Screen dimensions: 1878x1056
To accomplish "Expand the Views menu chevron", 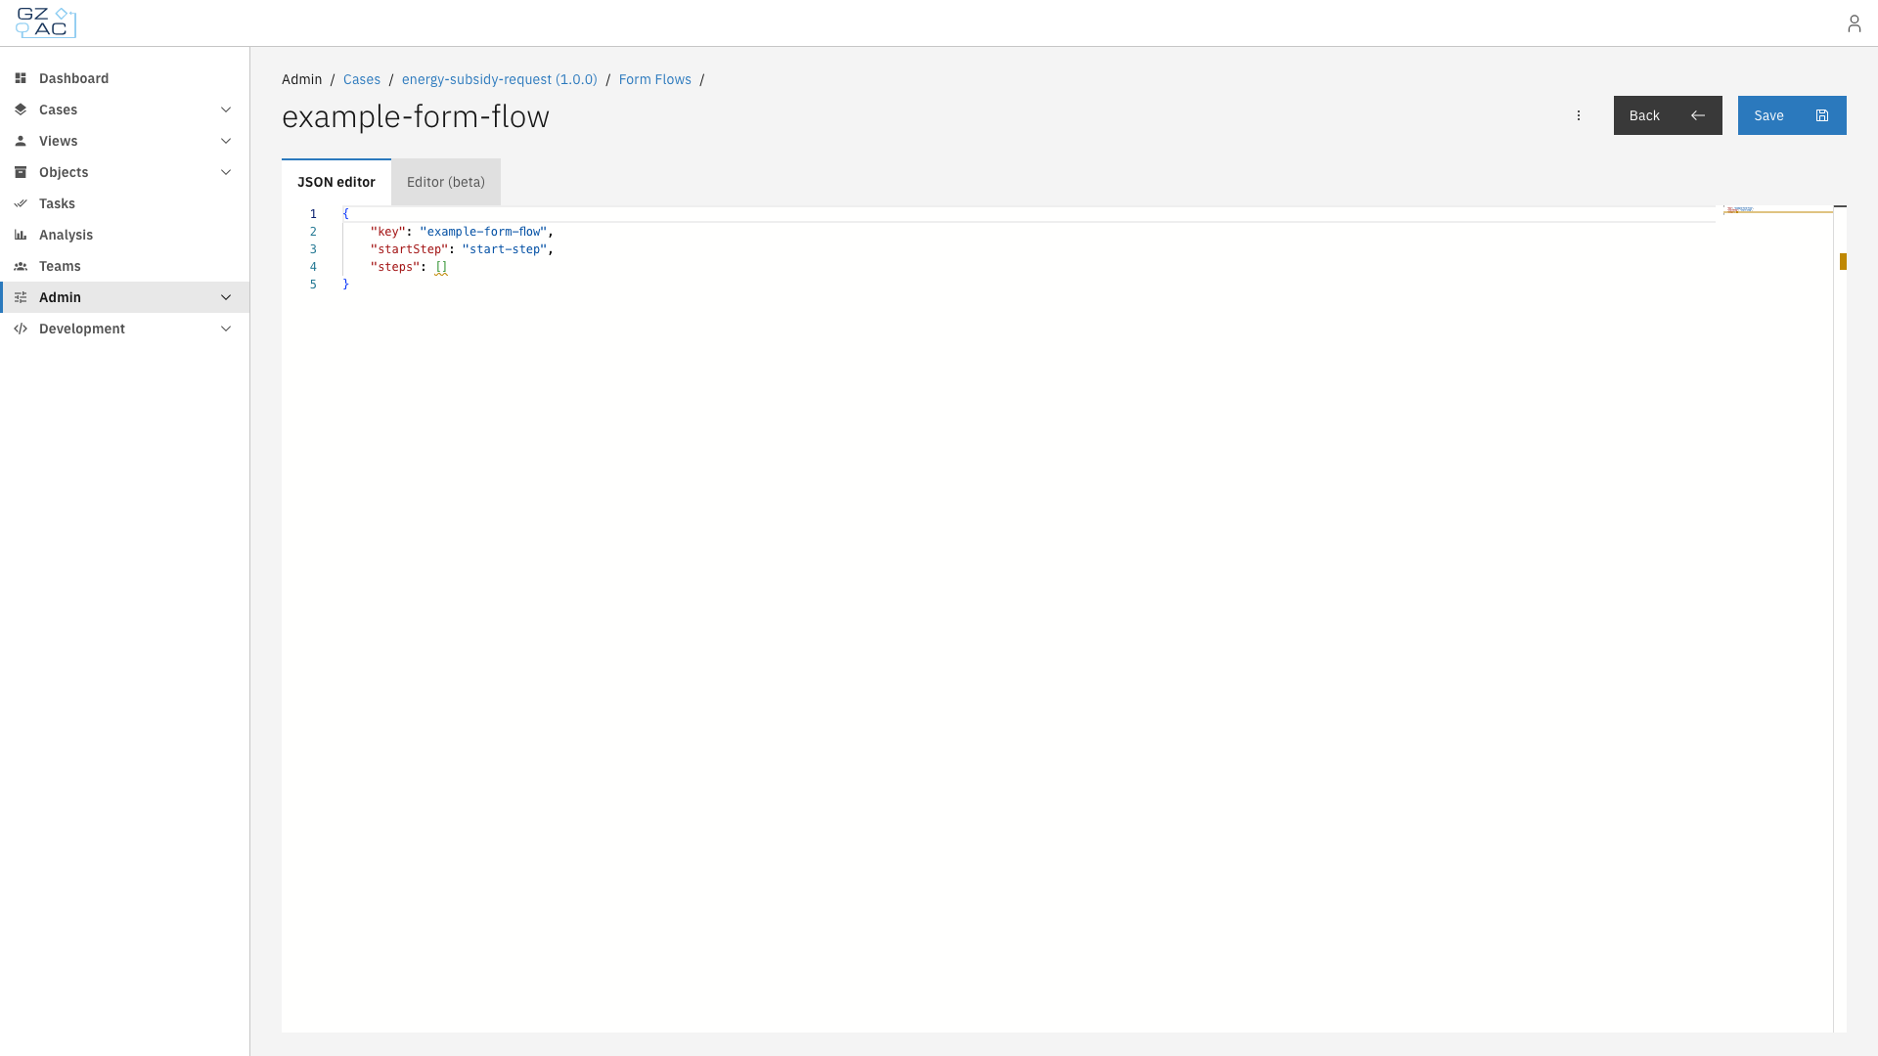I will click(226, 141).
